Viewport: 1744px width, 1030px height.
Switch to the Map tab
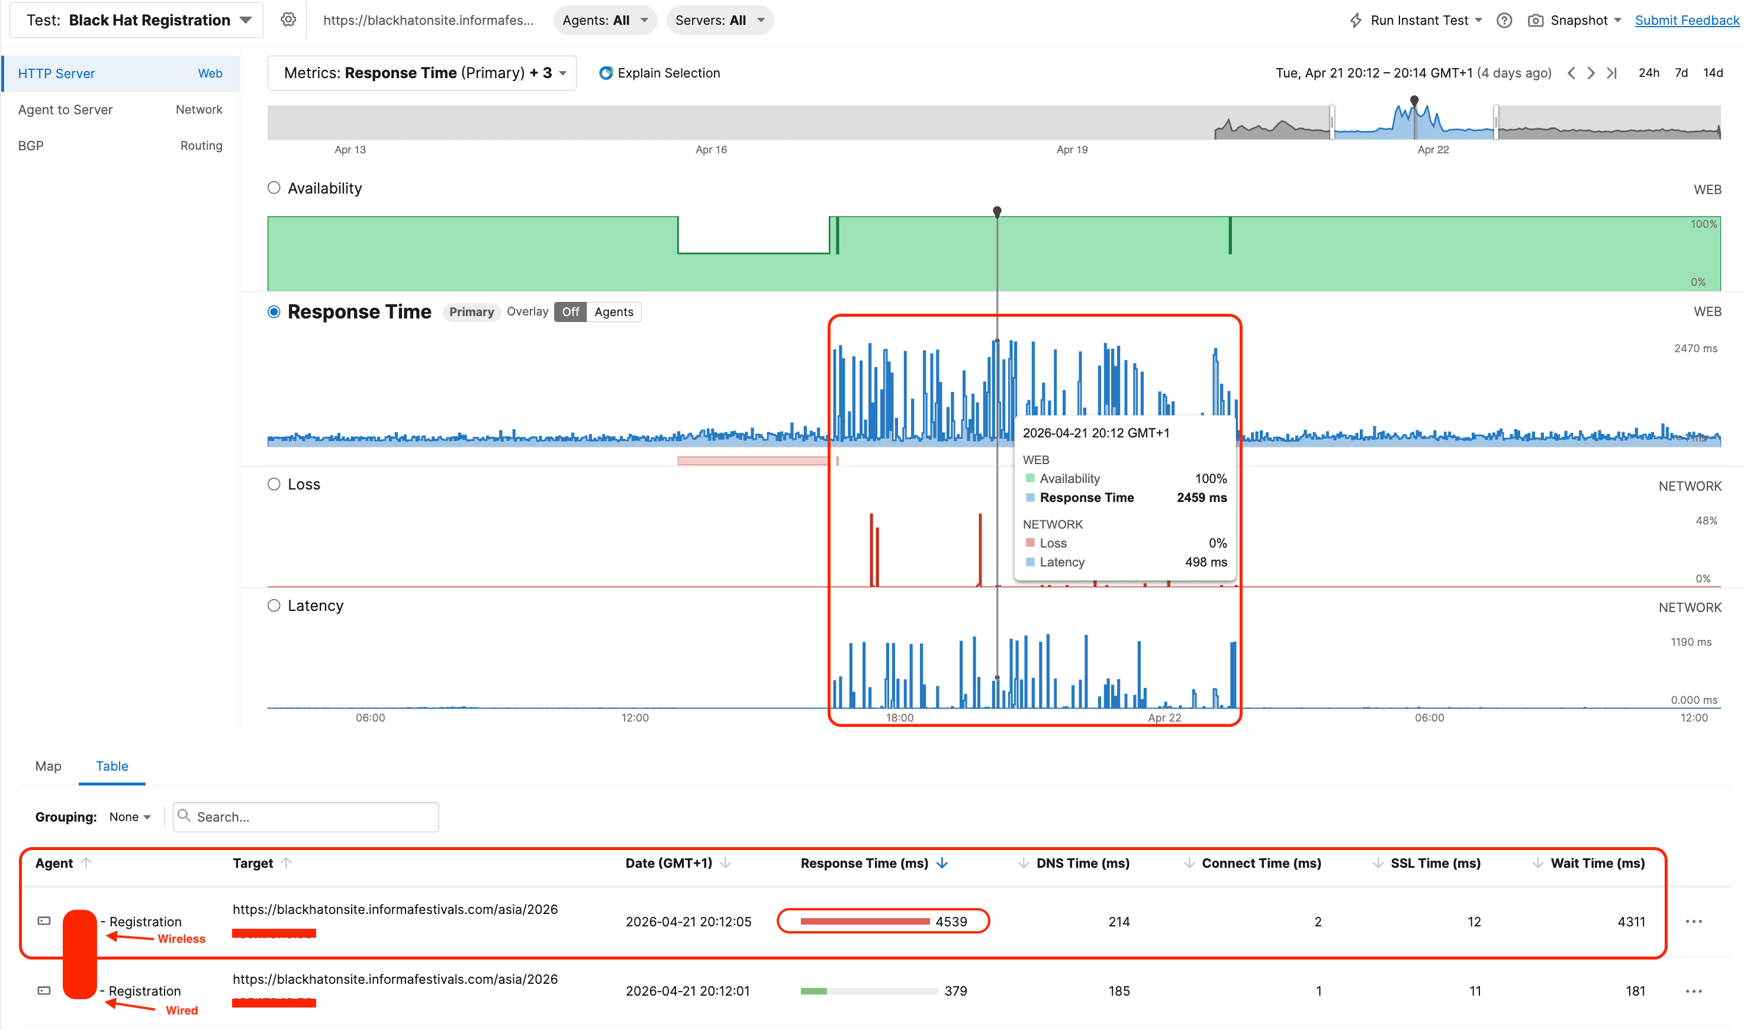(48, 765)
